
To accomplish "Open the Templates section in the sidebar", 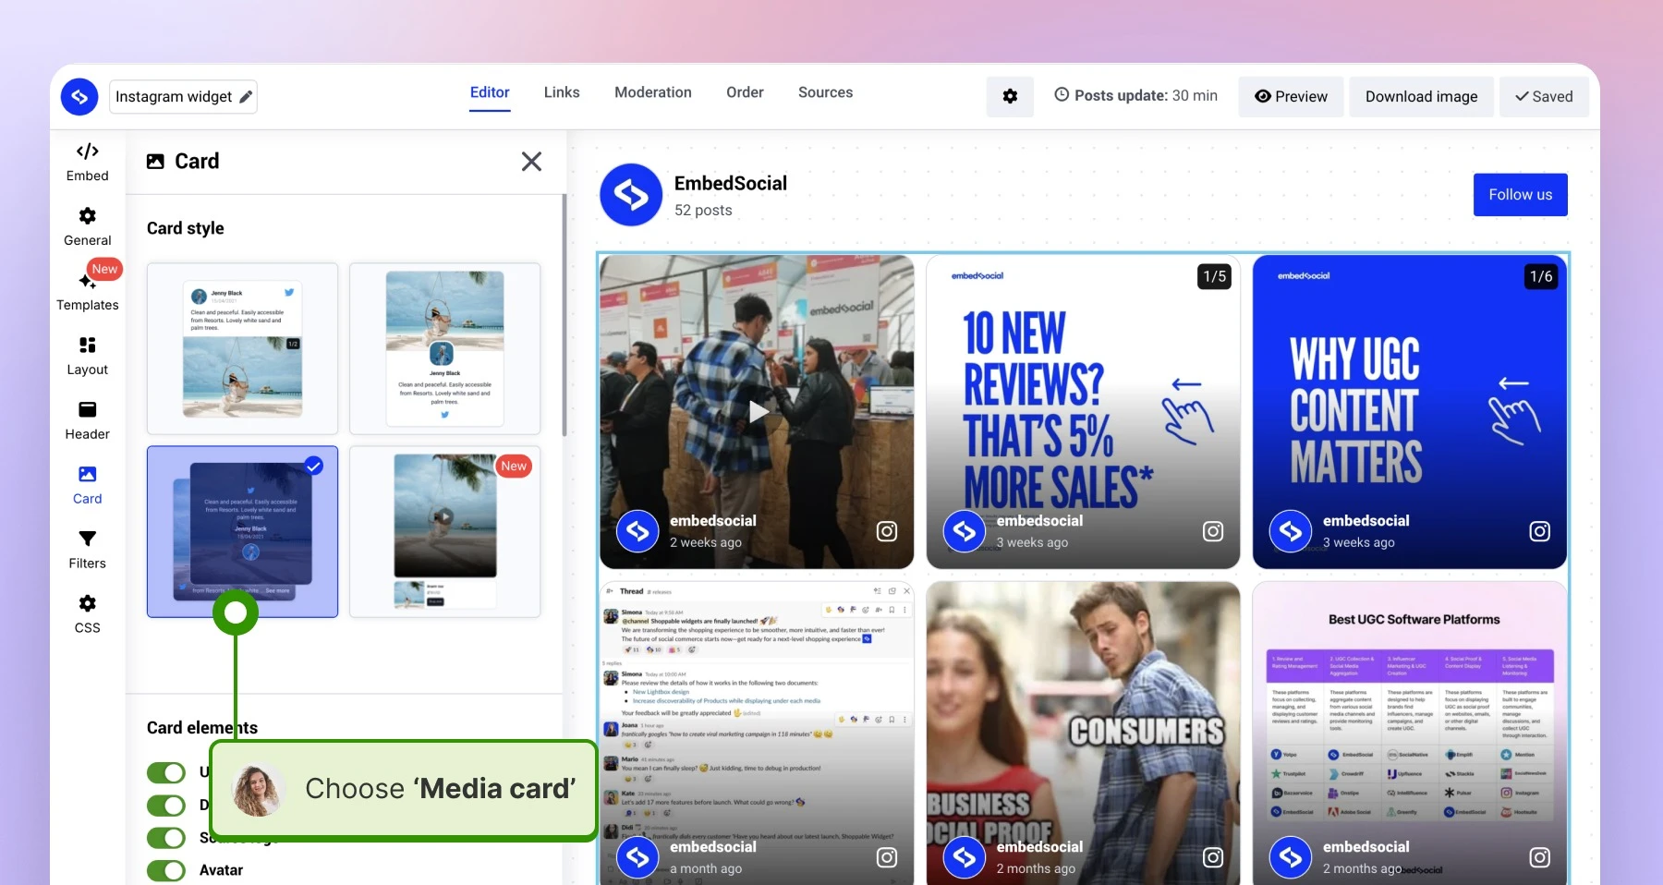I will (88, 291).
